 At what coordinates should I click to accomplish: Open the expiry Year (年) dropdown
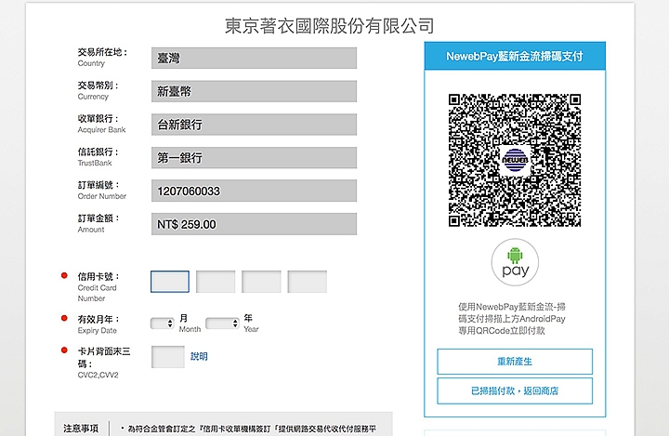(222, 324)
